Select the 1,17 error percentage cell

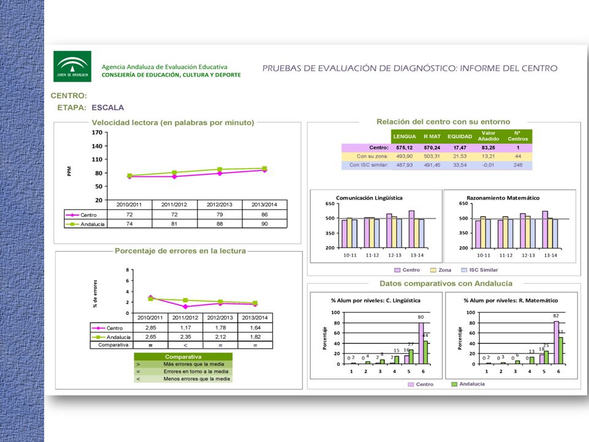pyautogui.click(x=185, y=328)
